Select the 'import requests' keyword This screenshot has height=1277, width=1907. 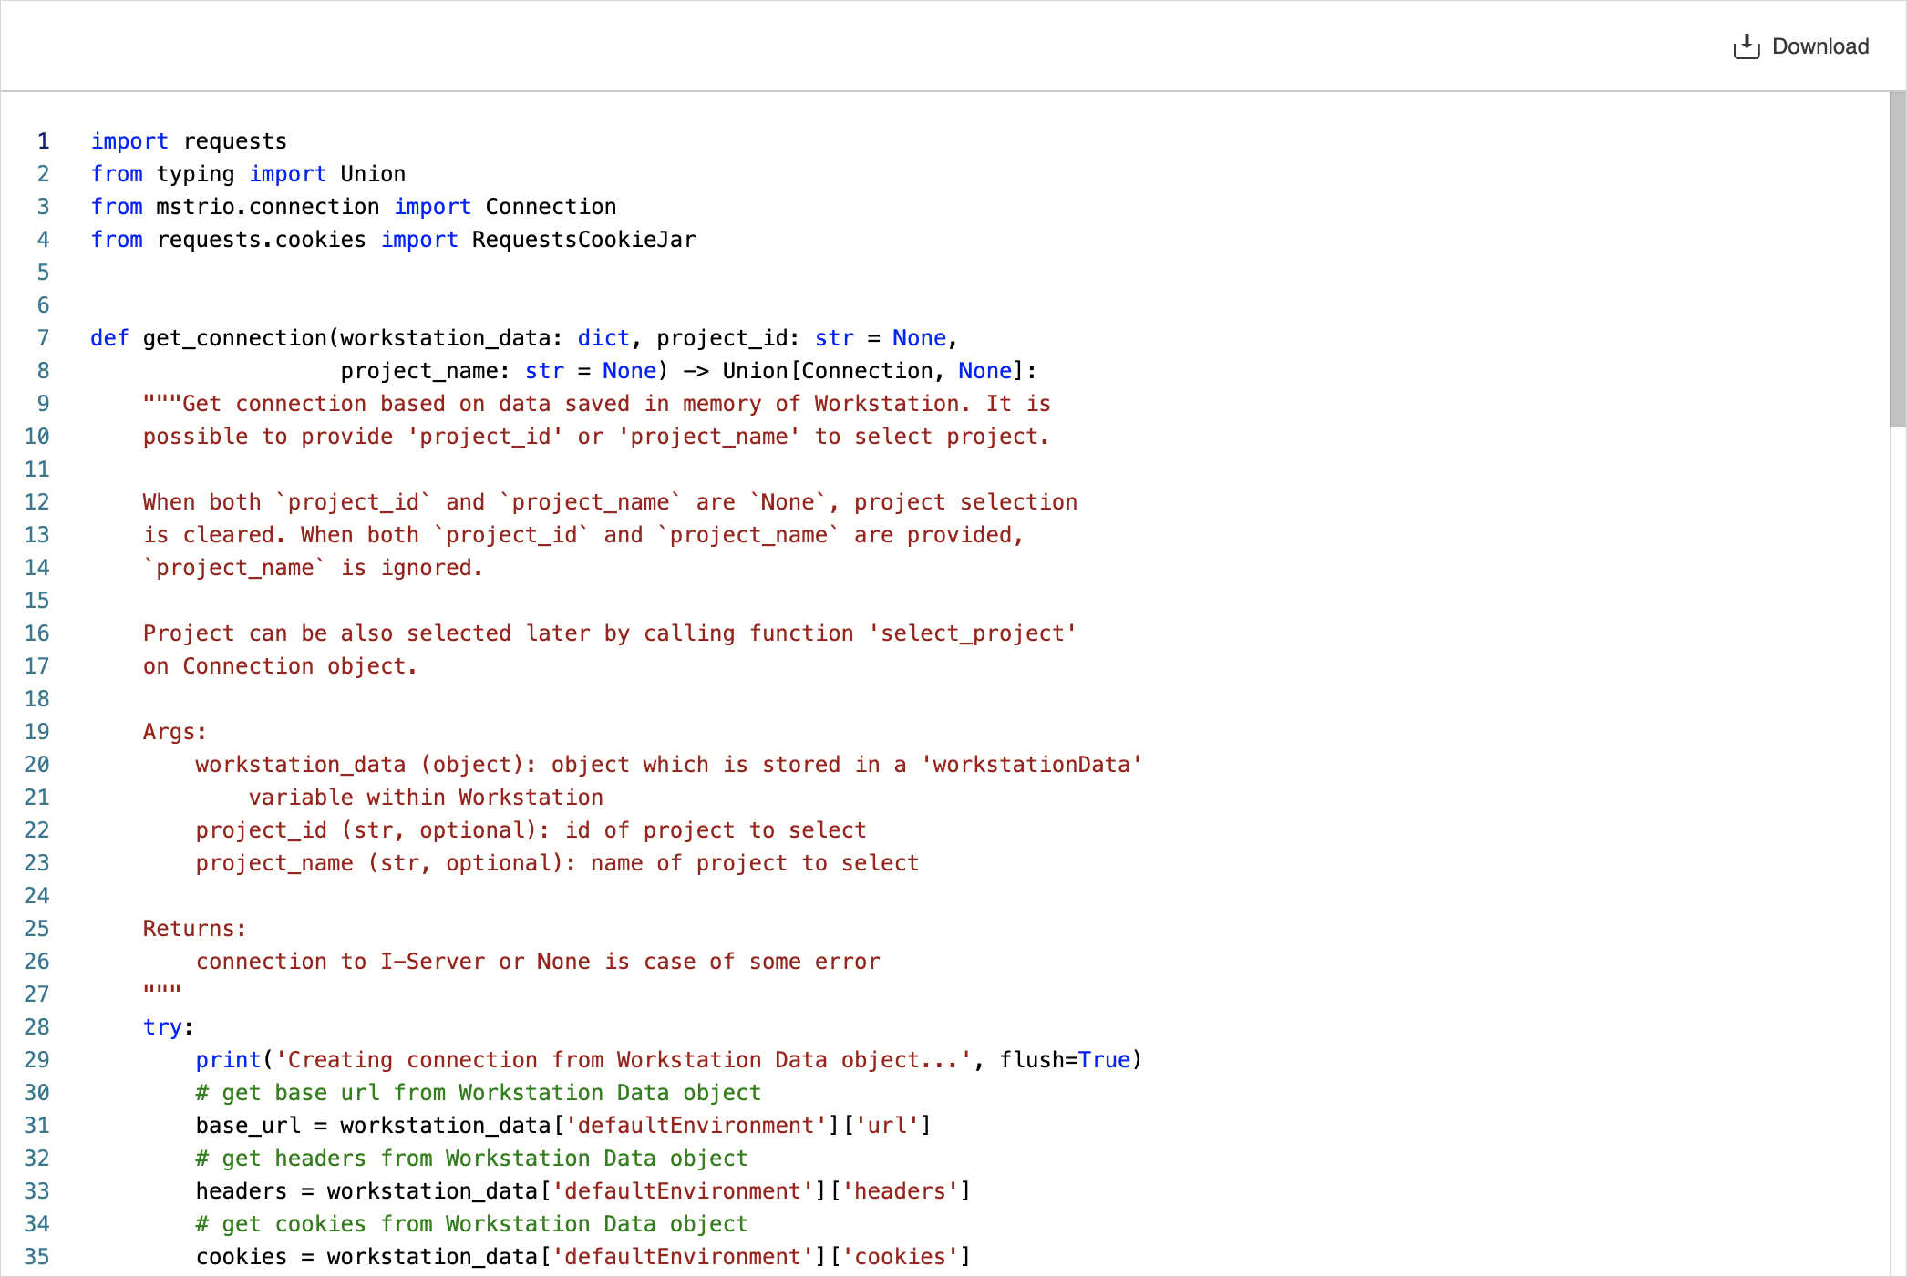pos(188,139)
